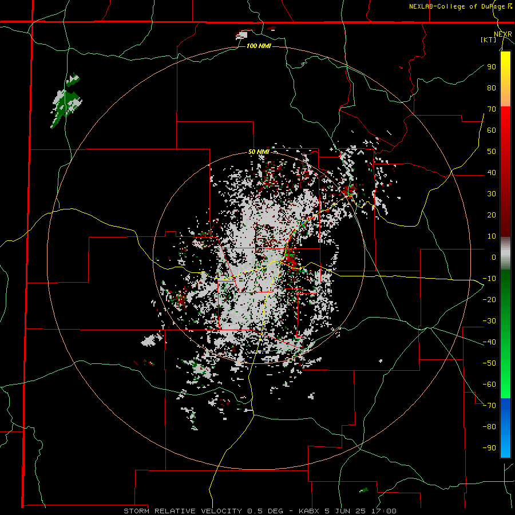Click the -90 value on the velocity scale
Viewport: 515px width, 515px height.
click(489, 448)
